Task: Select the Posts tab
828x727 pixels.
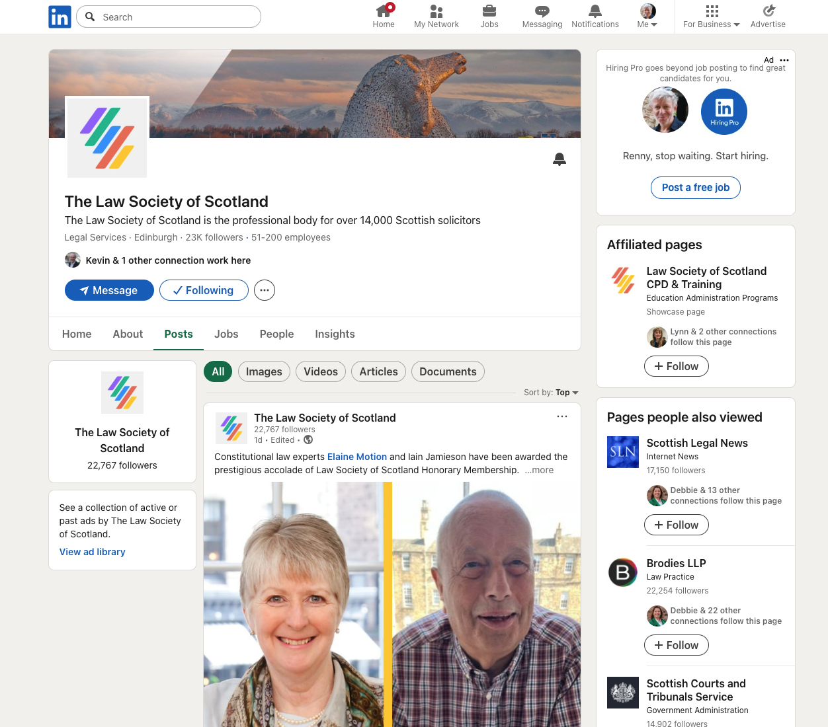Action: (x=179, y=334)
